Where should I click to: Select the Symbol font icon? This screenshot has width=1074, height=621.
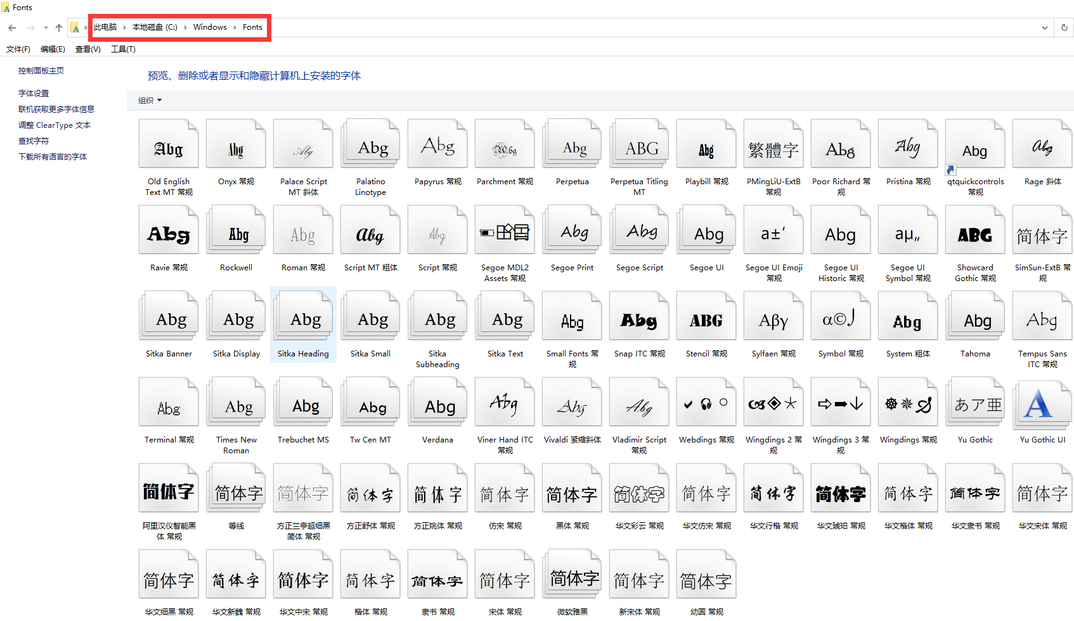(841, 316)
